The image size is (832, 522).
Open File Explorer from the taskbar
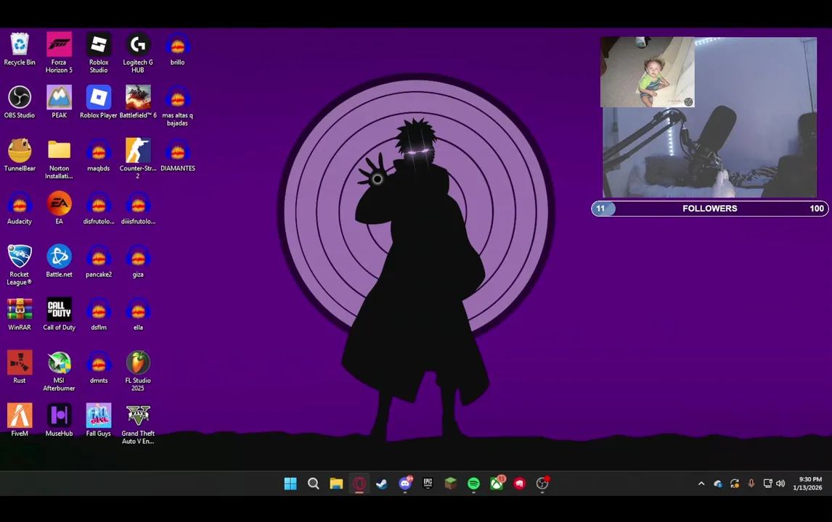336,484
